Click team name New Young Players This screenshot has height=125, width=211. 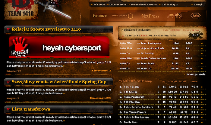click(135, 112)
